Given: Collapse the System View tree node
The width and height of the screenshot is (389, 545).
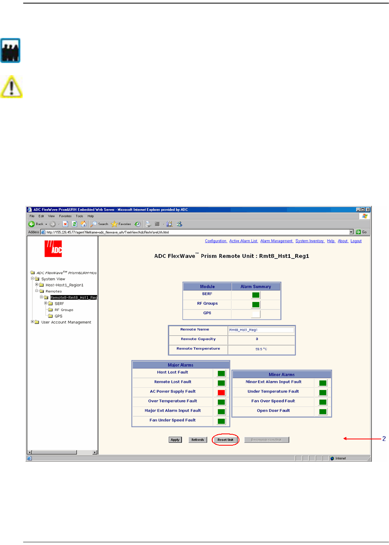Looking at the screenshot, I should click(x=32, y=279).
